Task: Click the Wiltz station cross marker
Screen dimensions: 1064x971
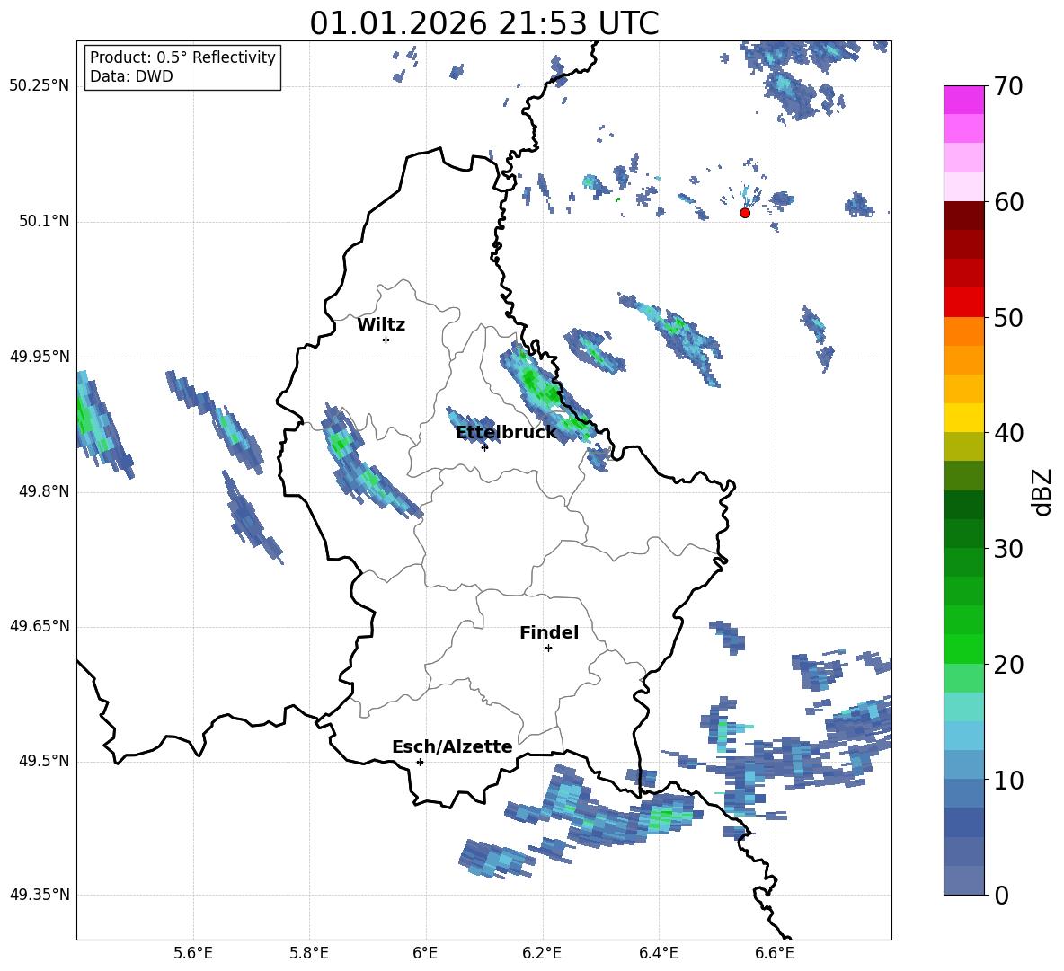Action: pyautogui.click(x=386, y=340)
